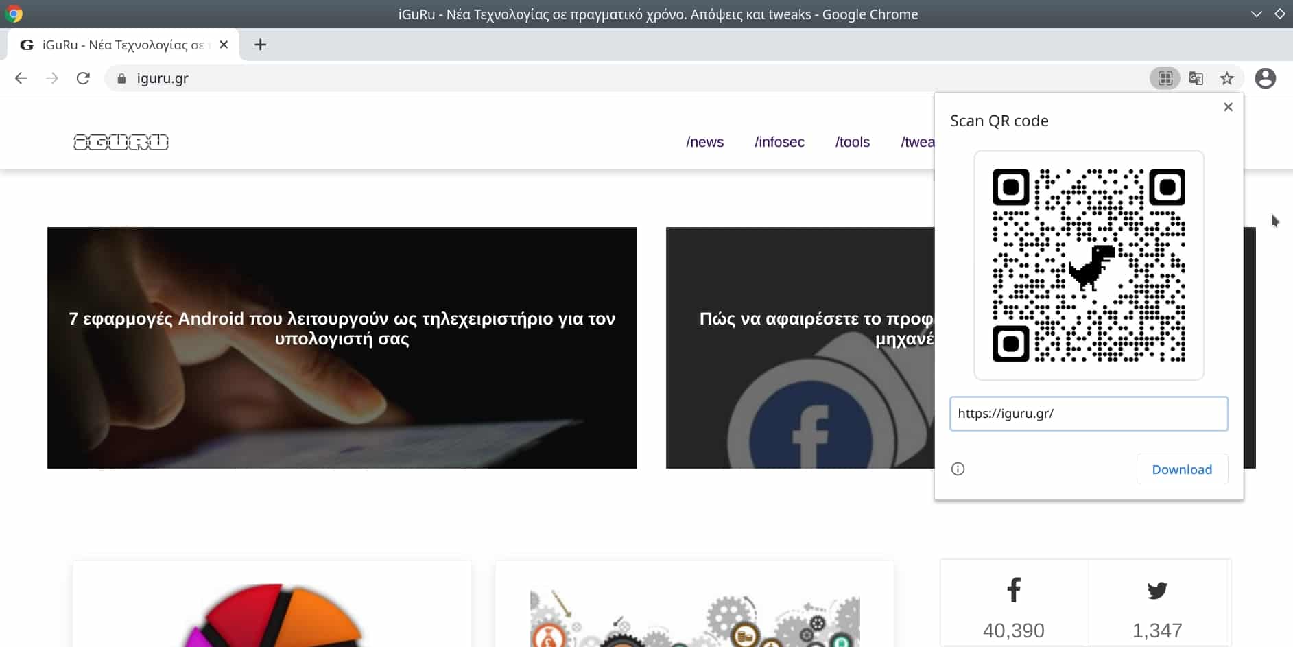Close the Scan QR code popup
The width and height of the screenshot is (1293, 647).
(1229, 107)
